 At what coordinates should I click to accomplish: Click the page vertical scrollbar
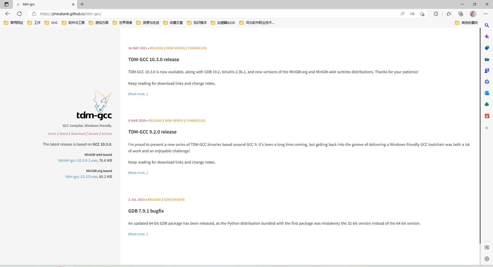point(480,136)
